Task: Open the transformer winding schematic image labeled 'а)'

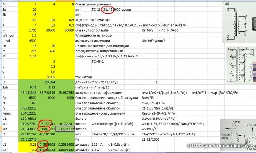Action: click(x=239, y=22)
